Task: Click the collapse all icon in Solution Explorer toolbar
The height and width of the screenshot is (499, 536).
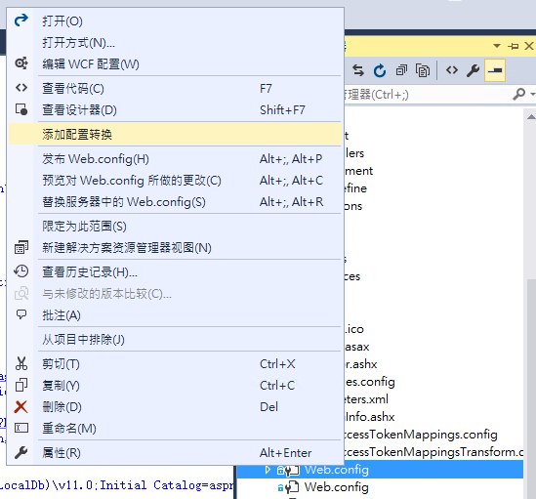Action: [x=401, y=70]
